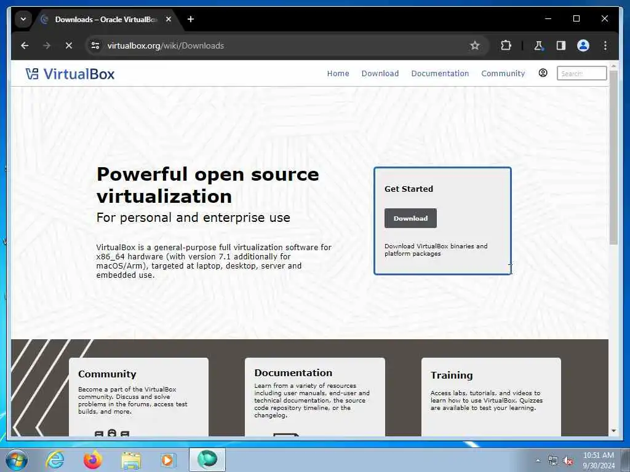Viewport: 630px width, 472px height.
Task: Click the scrollbar down arrow
Action: 613,431
